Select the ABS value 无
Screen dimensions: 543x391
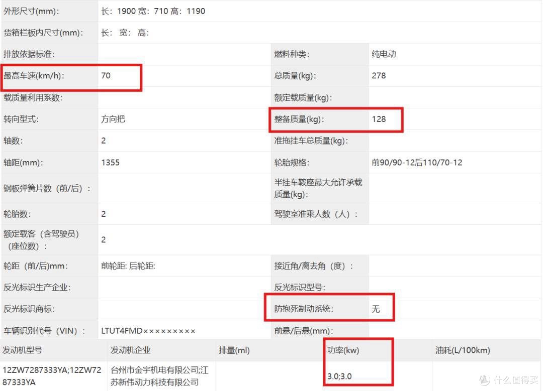(x=376, y=309)
